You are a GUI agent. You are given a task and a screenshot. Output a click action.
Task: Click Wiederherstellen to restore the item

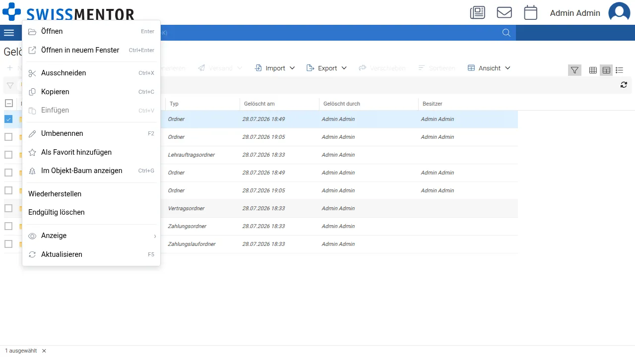91,194
